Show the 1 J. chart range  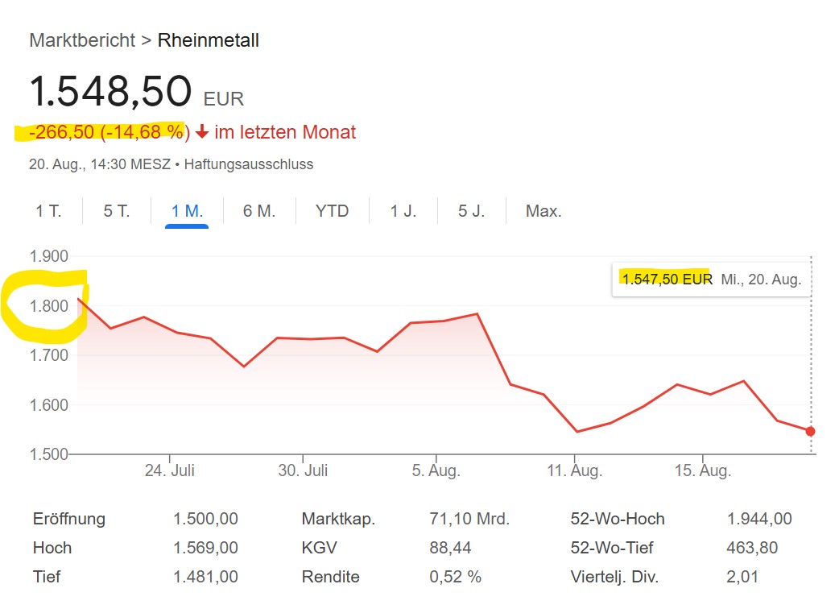tap(403, 211)
